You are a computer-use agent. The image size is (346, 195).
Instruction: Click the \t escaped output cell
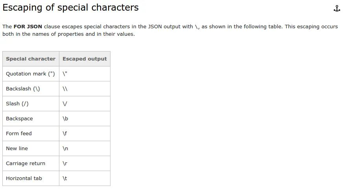[85, 178]
